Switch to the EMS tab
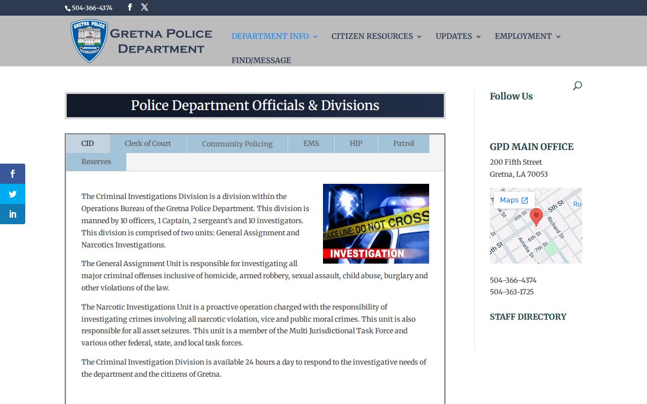This screenshot has width=647, height=404. pos(311,143)
